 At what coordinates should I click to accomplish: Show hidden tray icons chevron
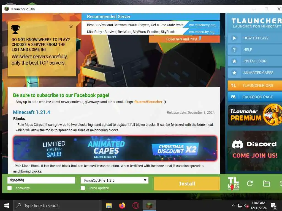pos(233,206)
